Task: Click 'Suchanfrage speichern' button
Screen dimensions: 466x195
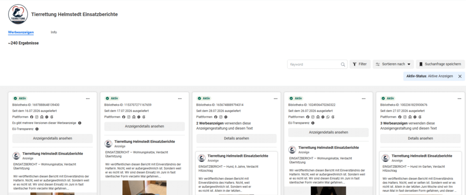Action: tap(440, 64)
